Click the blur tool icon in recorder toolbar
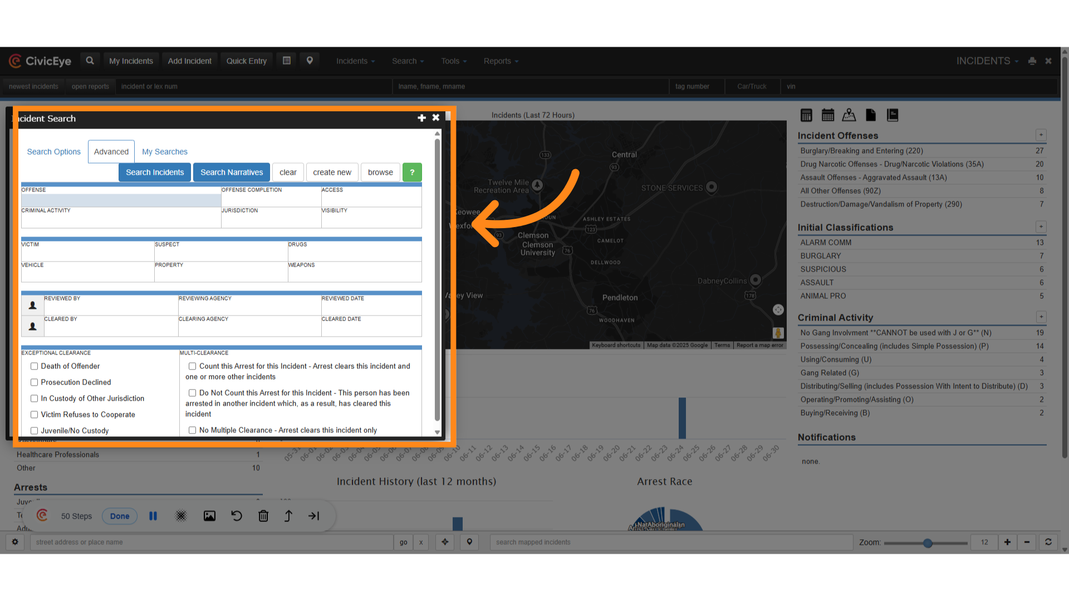 click(181, 516)
